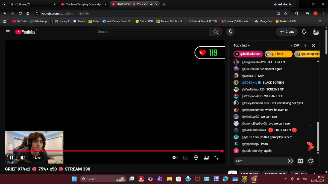Send a Super Chat with the dollar icon
Screen dimensions: 328x184
click(300, 161)
